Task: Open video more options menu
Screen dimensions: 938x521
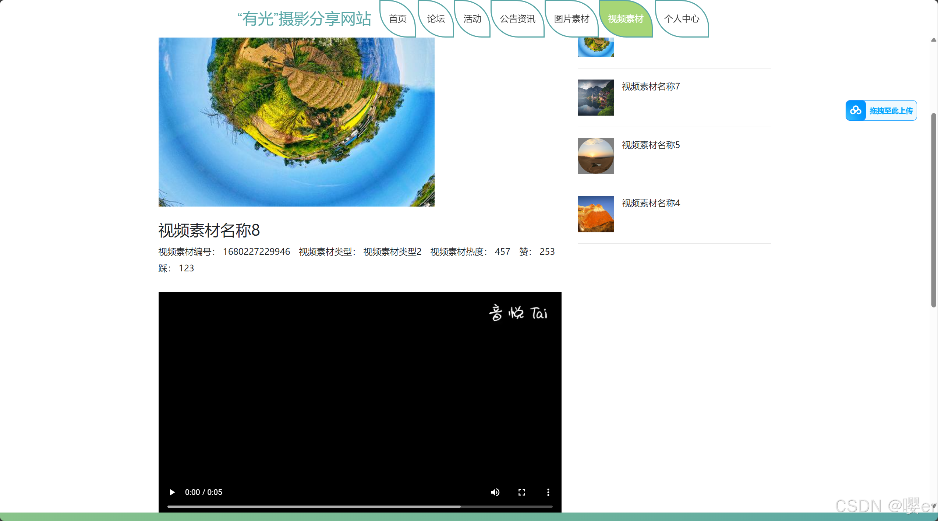Action: (x=548, y=492)
